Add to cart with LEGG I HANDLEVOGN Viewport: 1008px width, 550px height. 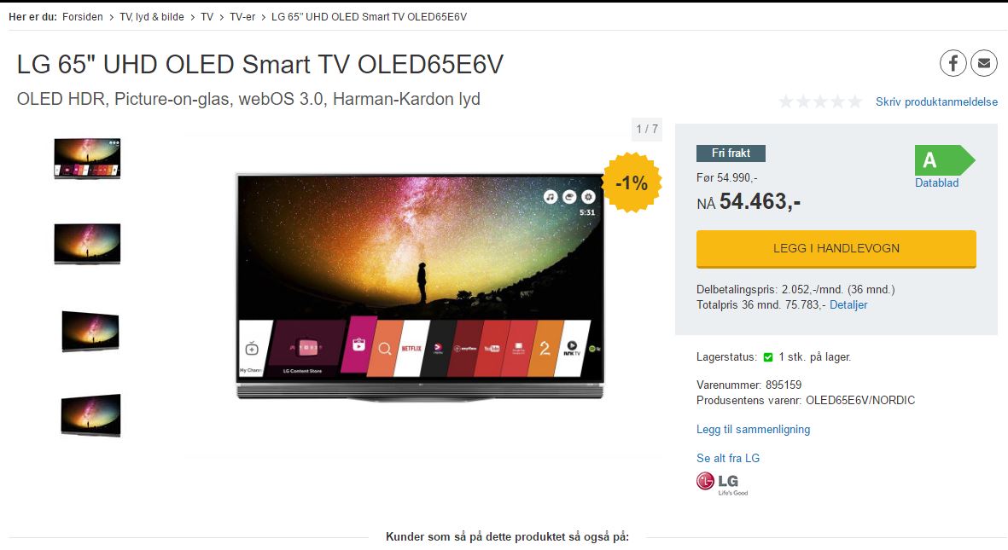tap(836, 249)
